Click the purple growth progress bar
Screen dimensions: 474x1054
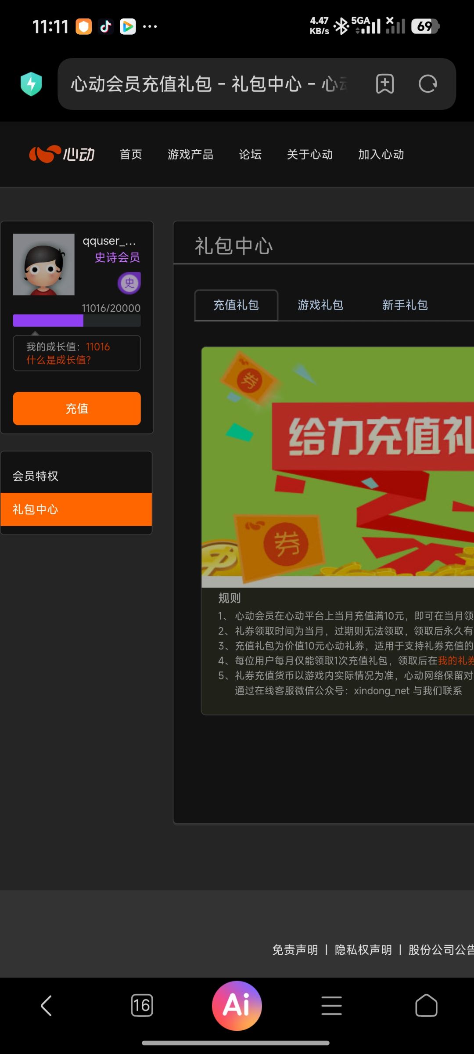77,321
